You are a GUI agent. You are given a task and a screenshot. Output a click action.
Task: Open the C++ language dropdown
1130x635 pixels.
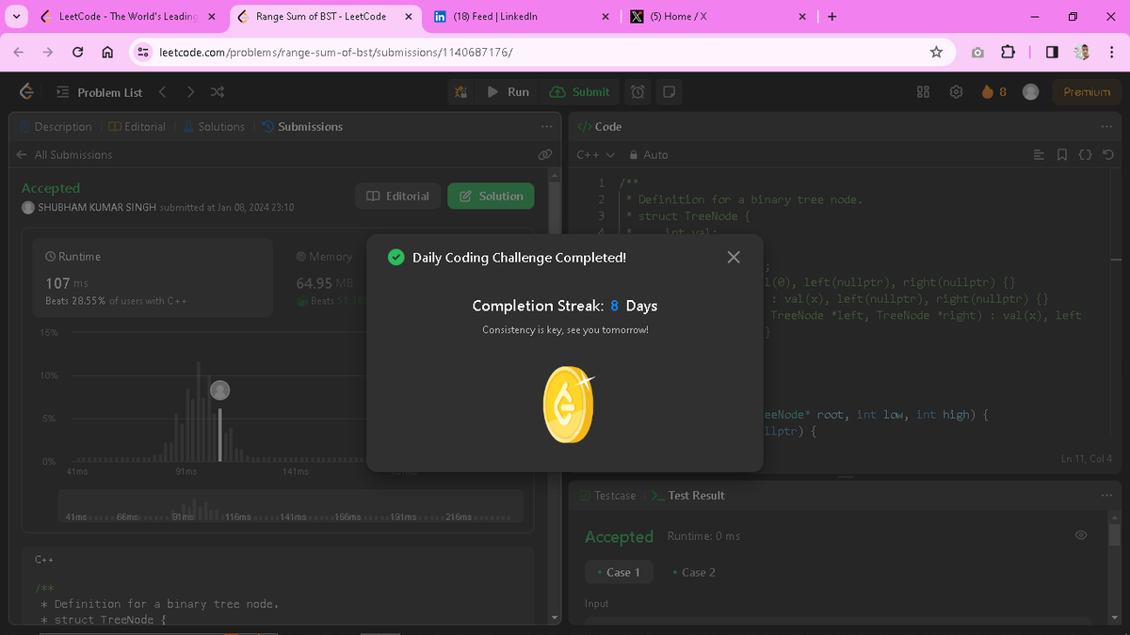point(596,155)
